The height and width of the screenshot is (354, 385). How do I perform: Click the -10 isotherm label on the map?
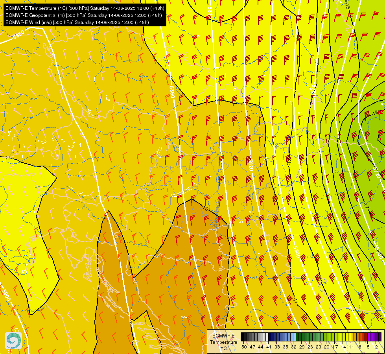[205, 208]
